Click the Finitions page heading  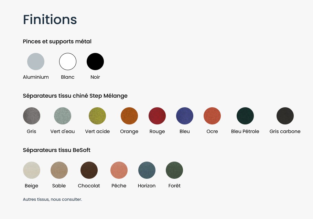(x=50, y=20)
